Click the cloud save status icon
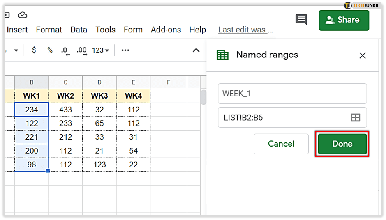 point(23,15)
